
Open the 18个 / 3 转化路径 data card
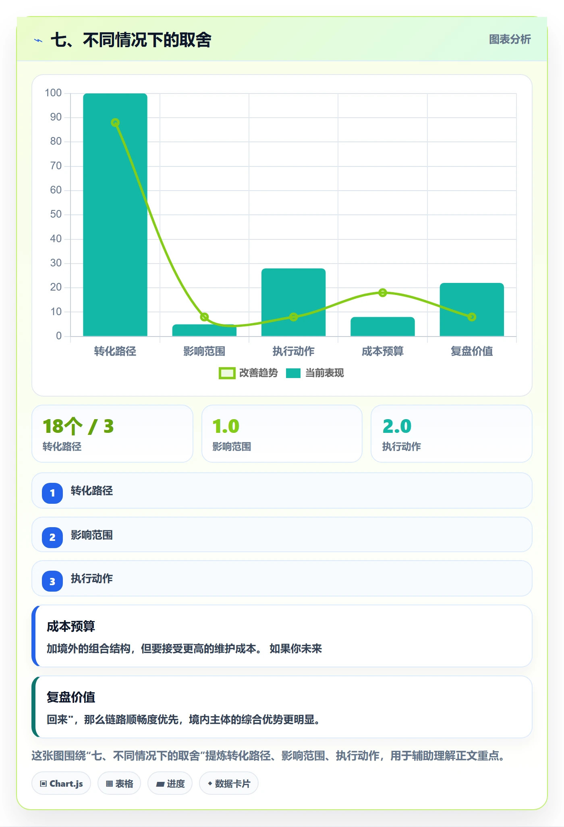[x=112, y=434]
